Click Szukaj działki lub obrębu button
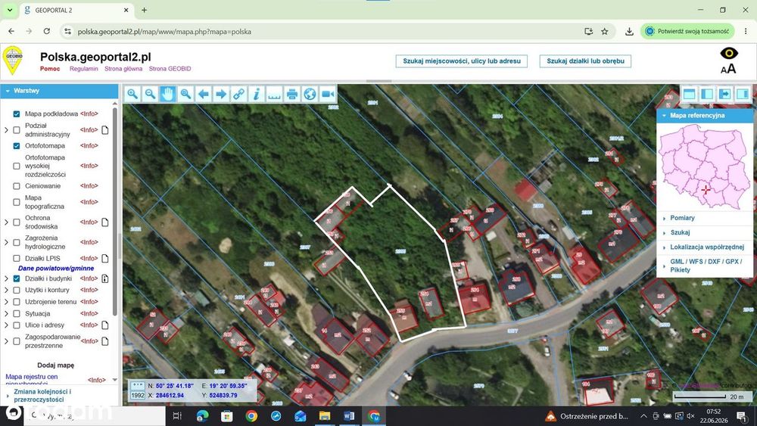The image size is (757, 426). pyautogui.click(x=585, y=61)
